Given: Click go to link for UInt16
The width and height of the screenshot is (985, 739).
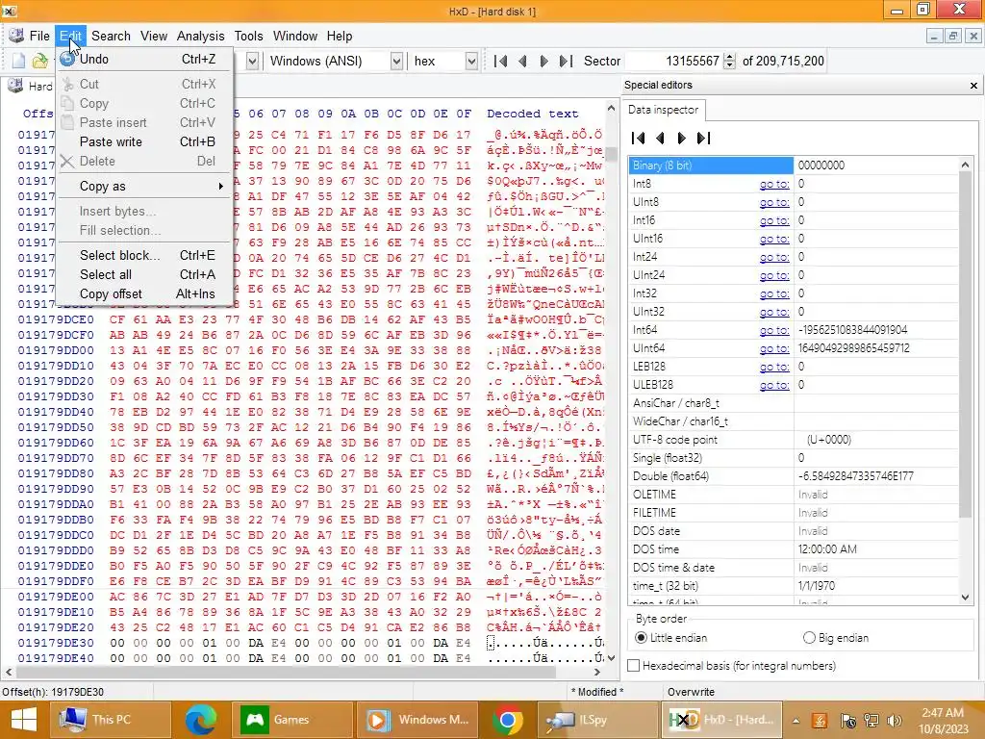Looking at the screenshot, I should tap(774, 239).
